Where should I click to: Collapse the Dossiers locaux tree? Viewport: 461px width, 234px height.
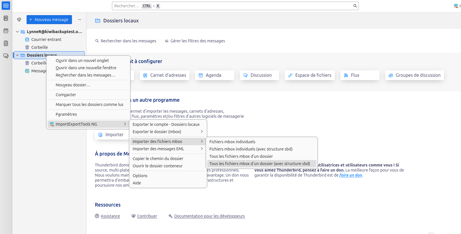click(17, 55)
